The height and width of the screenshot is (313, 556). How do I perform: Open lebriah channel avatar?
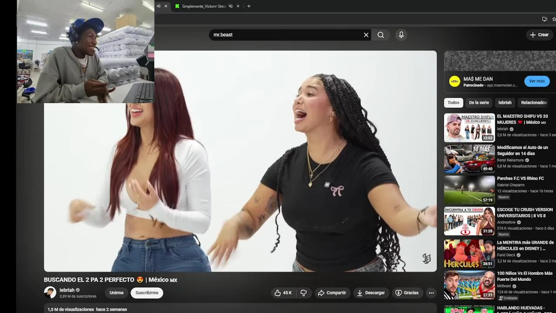point(50,293)
